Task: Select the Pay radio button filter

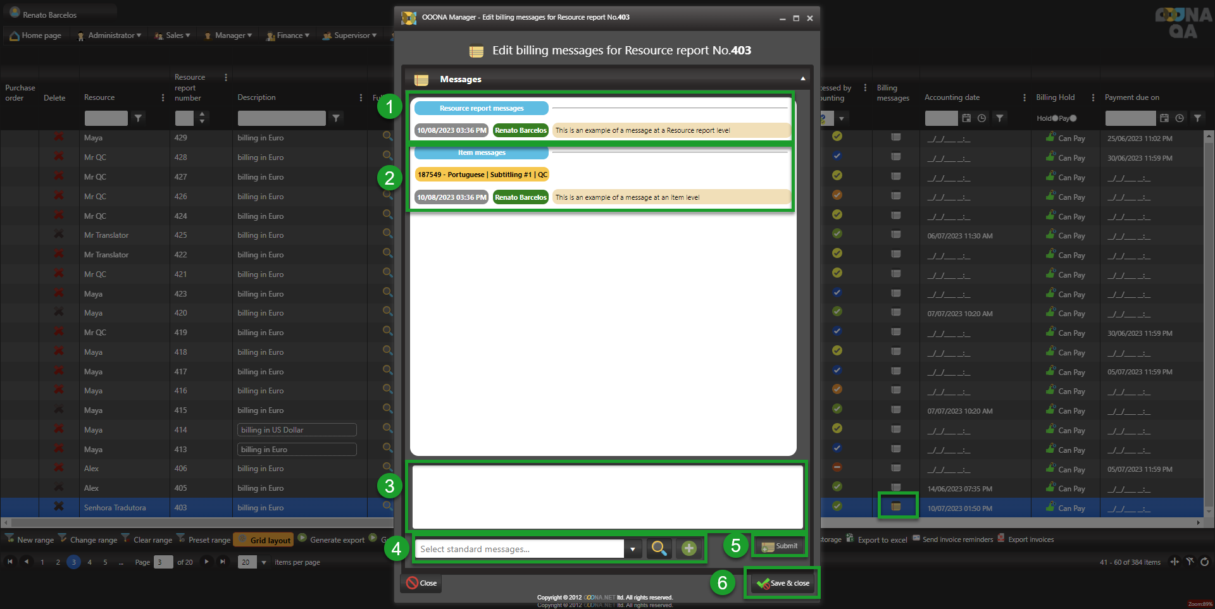Action: point(1073,118)
